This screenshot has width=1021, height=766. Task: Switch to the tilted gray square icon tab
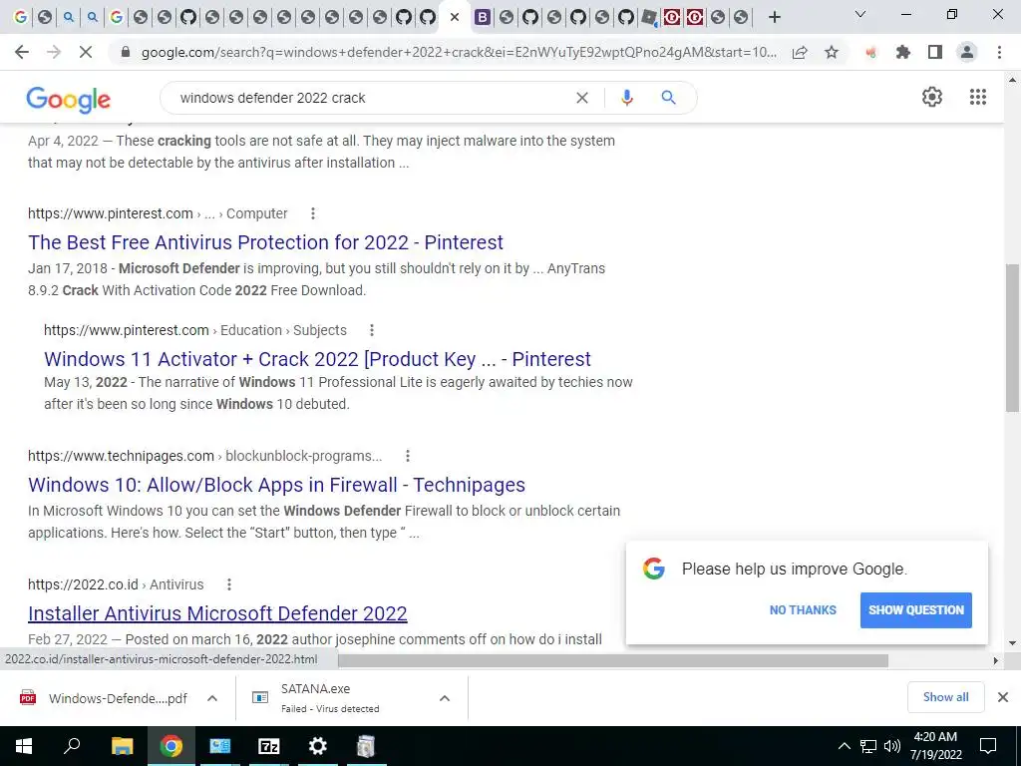pyautogui.click(x=648, y=17)
